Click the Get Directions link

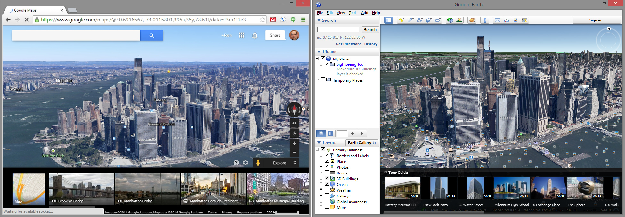click(x=349, y=44)
